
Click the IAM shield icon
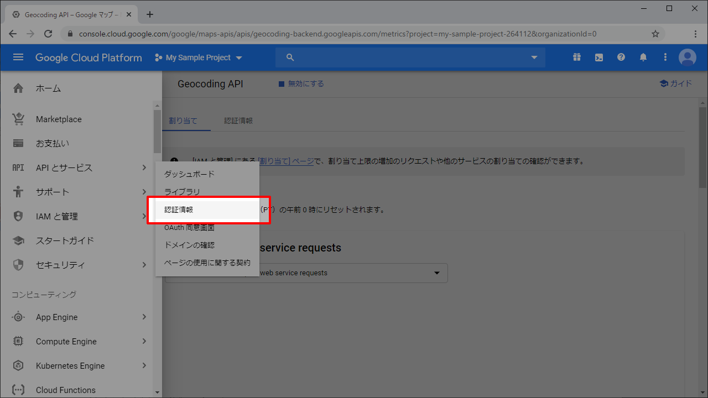click(18, 217)
